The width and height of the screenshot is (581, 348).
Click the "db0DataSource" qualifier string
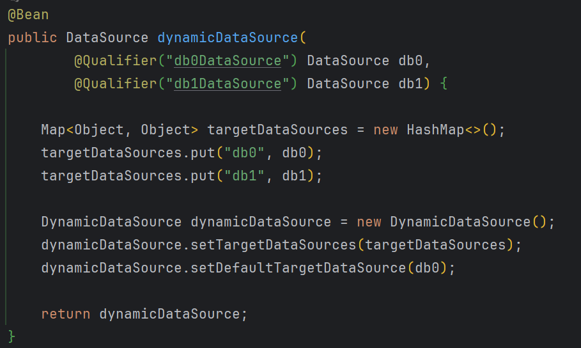pyautogui.click(x=228, y=61)
